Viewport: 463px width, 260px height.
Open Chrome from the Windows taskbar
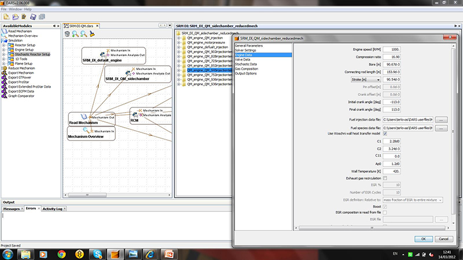click(61, 254)
